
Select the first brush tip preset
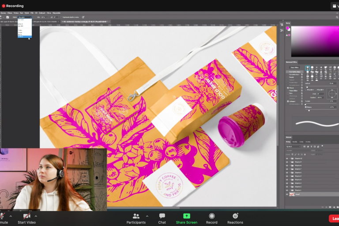pos(308,68)
